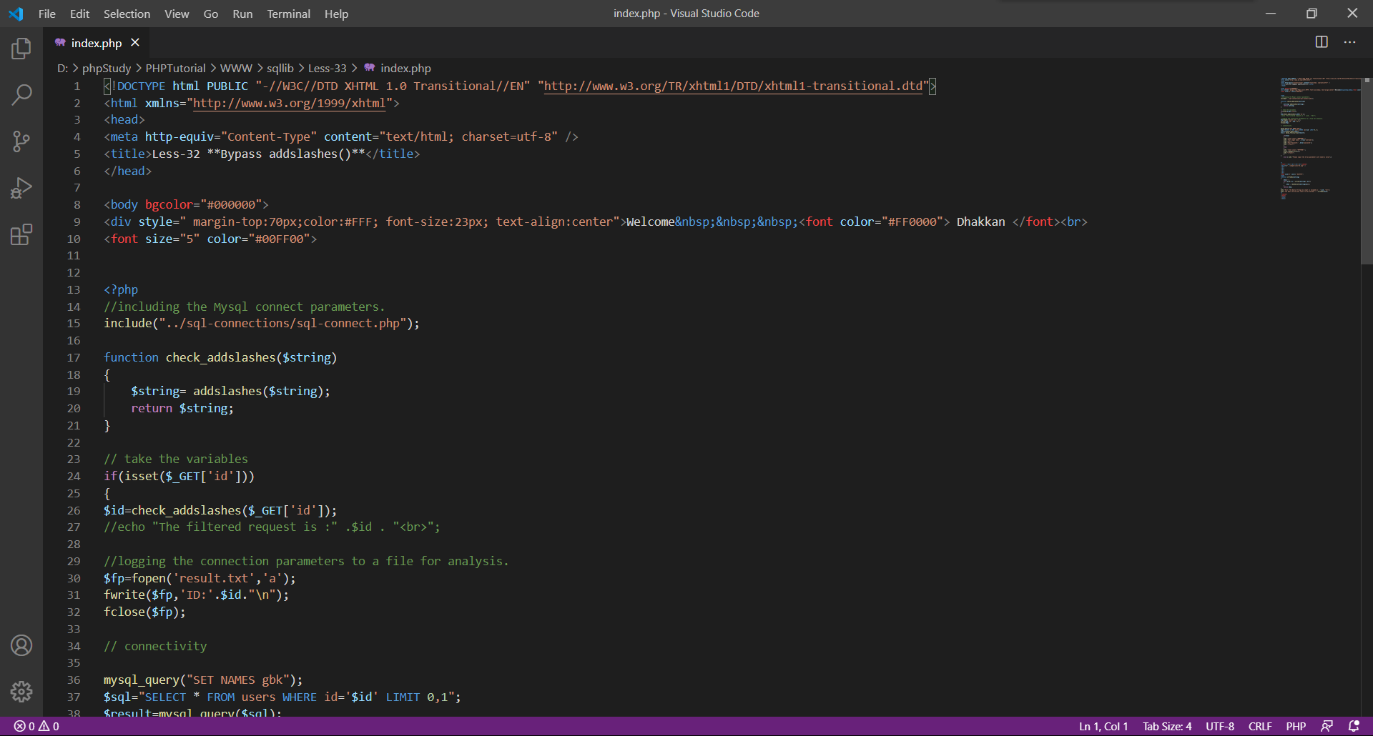Open the Extensions view
Image resolution: width=1373 pixels, height=736 pixels.
click(21, 234)
